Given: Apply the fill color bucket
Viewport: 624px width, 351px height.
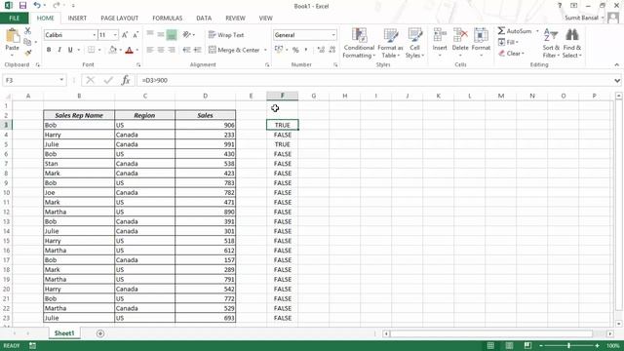Looking at the screenshot, I should coord(113,50).
